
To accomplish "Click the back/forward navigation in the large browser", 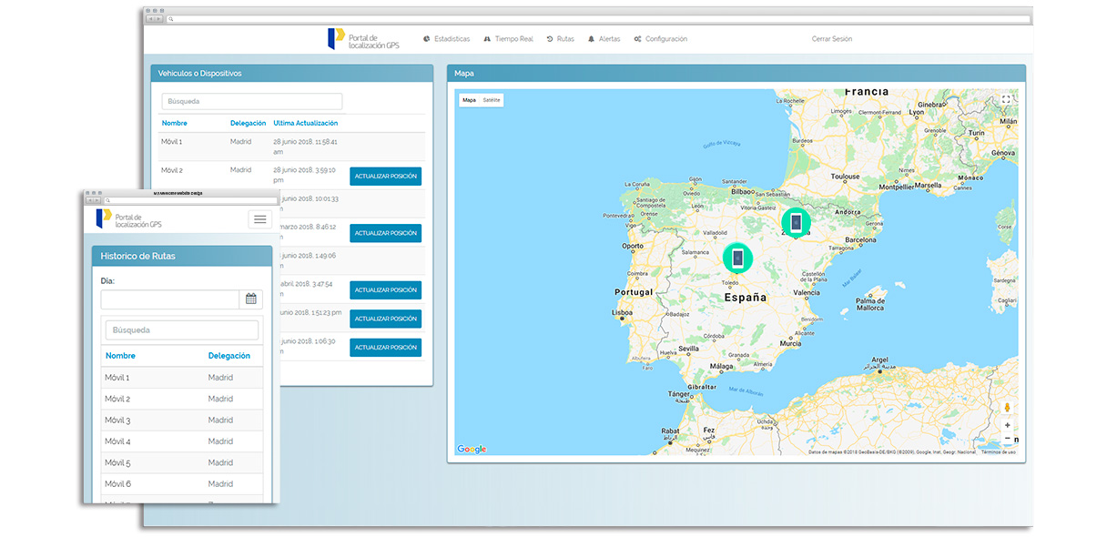I will point(155,18).
